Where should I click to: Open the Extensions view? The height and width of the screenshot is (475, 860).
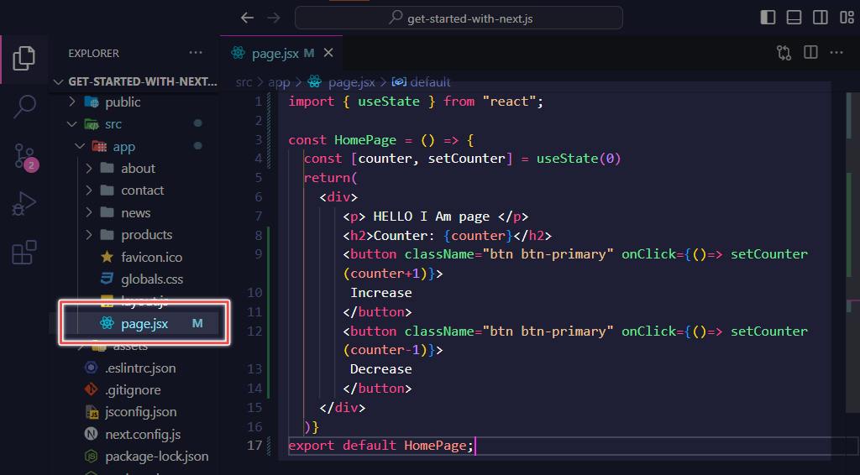[24, 253]
